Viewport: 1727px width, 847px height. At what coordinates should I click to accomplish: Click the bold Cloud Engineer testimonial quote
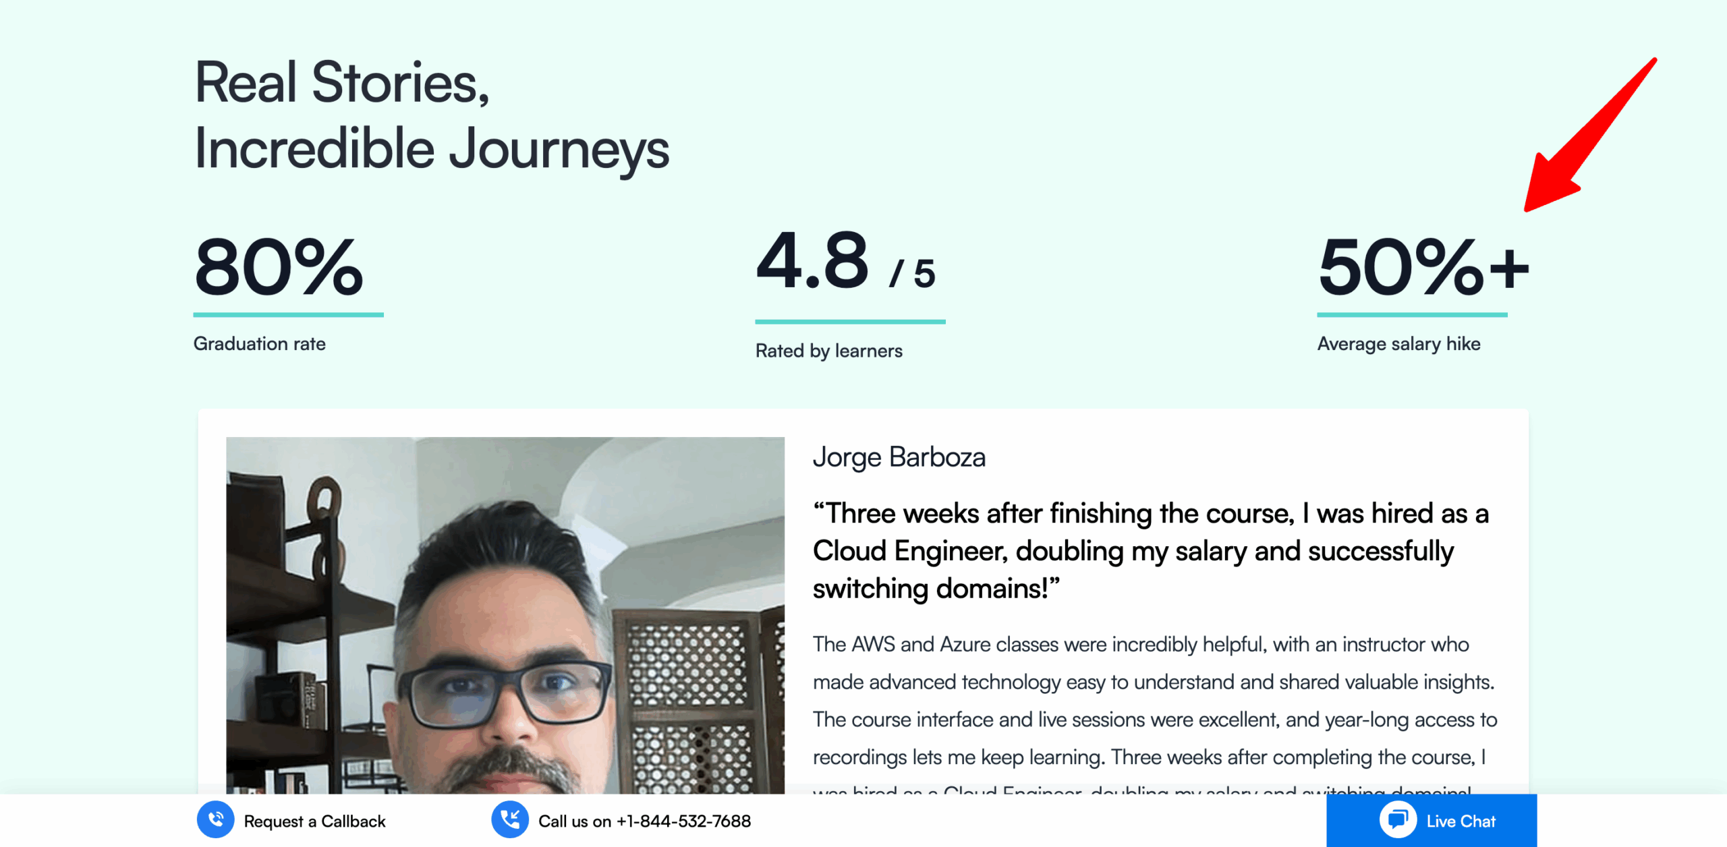coord(1150,550)
